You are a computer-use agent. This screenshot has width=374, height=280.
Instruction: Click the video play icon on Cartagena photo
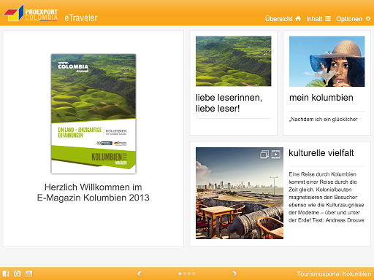[276, 154]
